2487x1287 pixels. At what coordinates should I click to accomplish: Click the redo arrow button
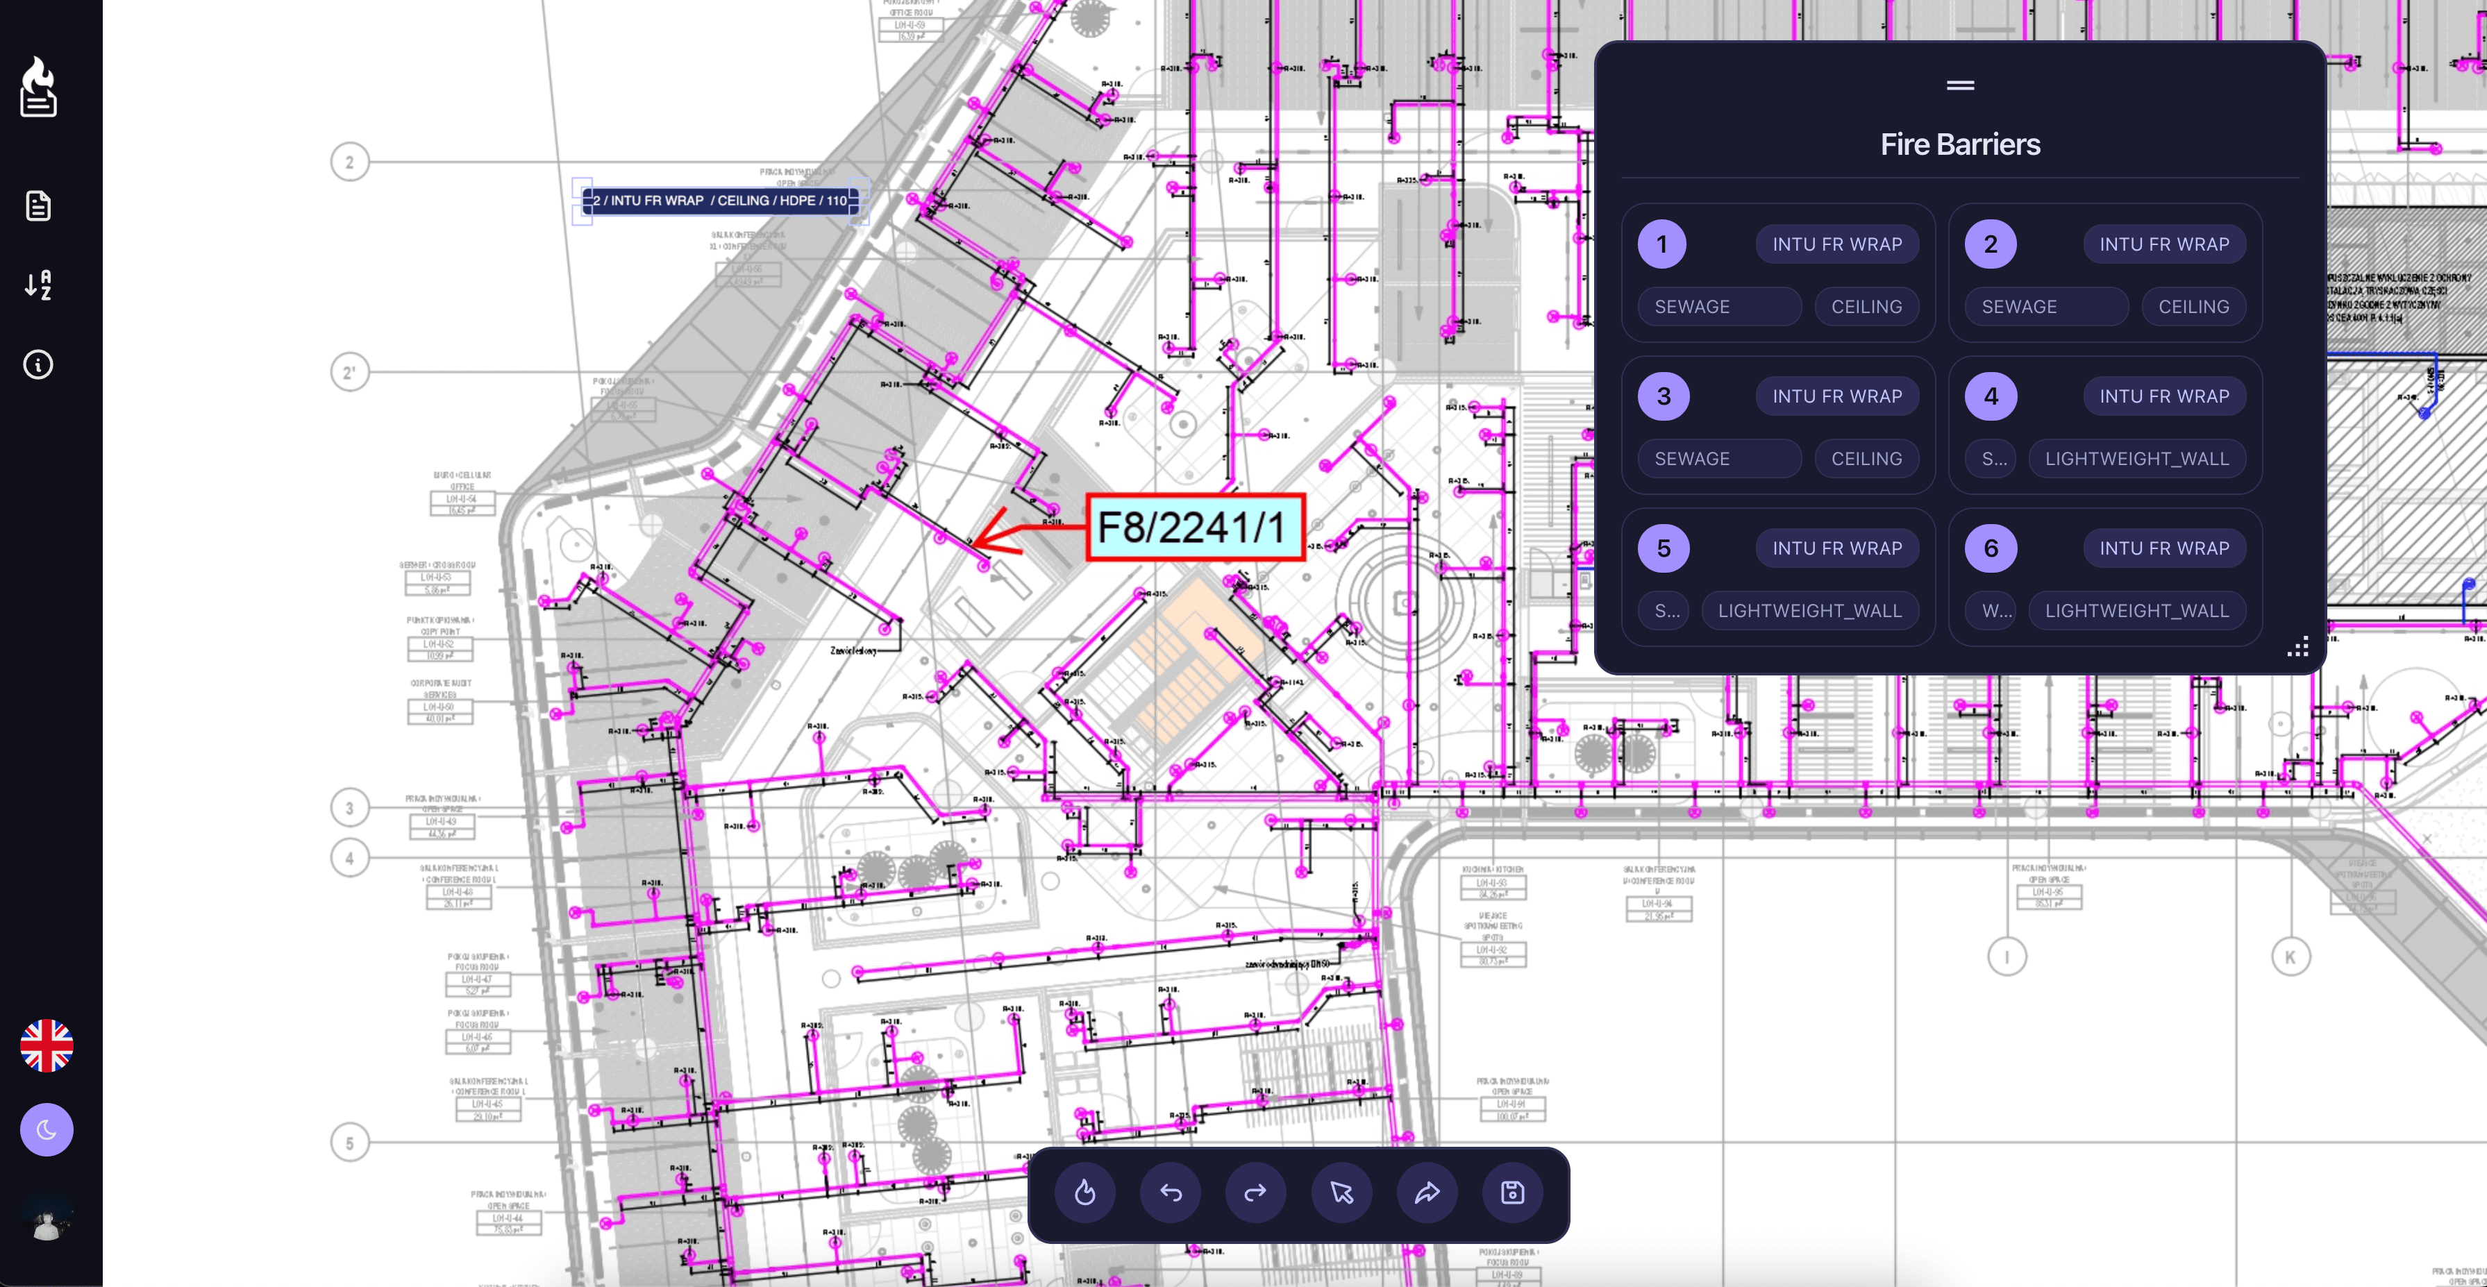tap(1255, 1193)
